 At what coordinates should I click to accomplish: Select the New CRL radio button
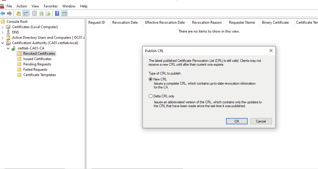click(x=151, y=79)
